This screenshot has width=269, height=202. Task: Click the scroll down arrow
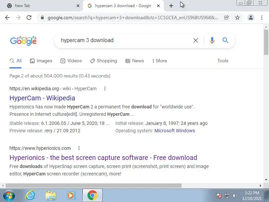[266, 180]
